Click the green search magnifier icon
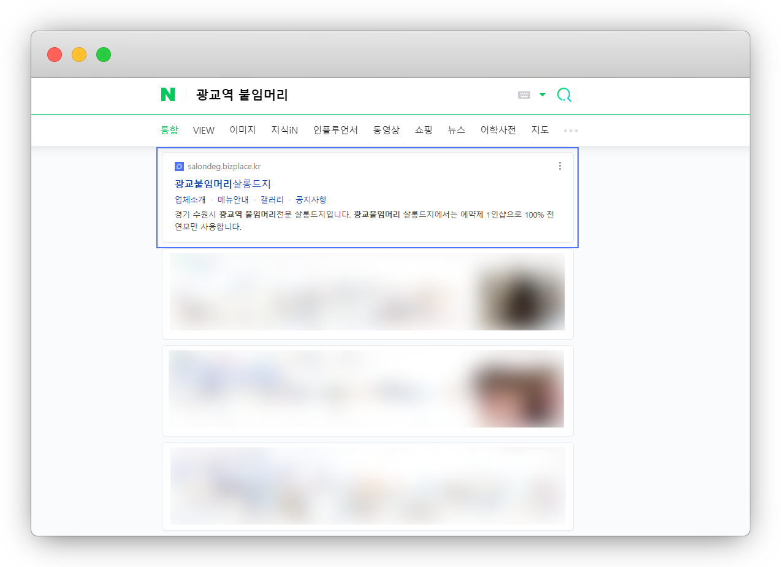Screen dimensions: 781x567 (x=564, y=95)
